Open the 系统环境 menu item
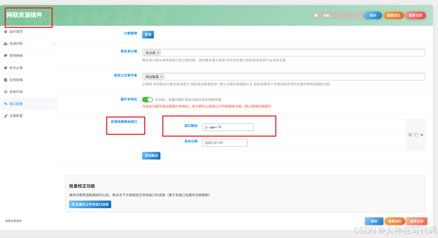The image size is (438, 238). [29, 92]
